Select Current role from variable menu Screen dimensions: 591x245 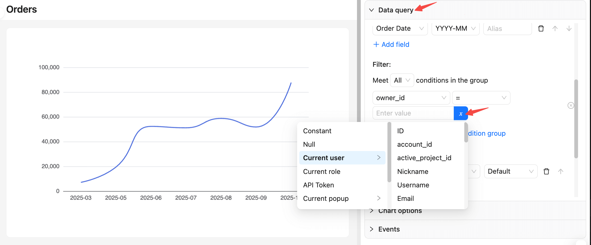pyautogui.click(x=322, y=171)
